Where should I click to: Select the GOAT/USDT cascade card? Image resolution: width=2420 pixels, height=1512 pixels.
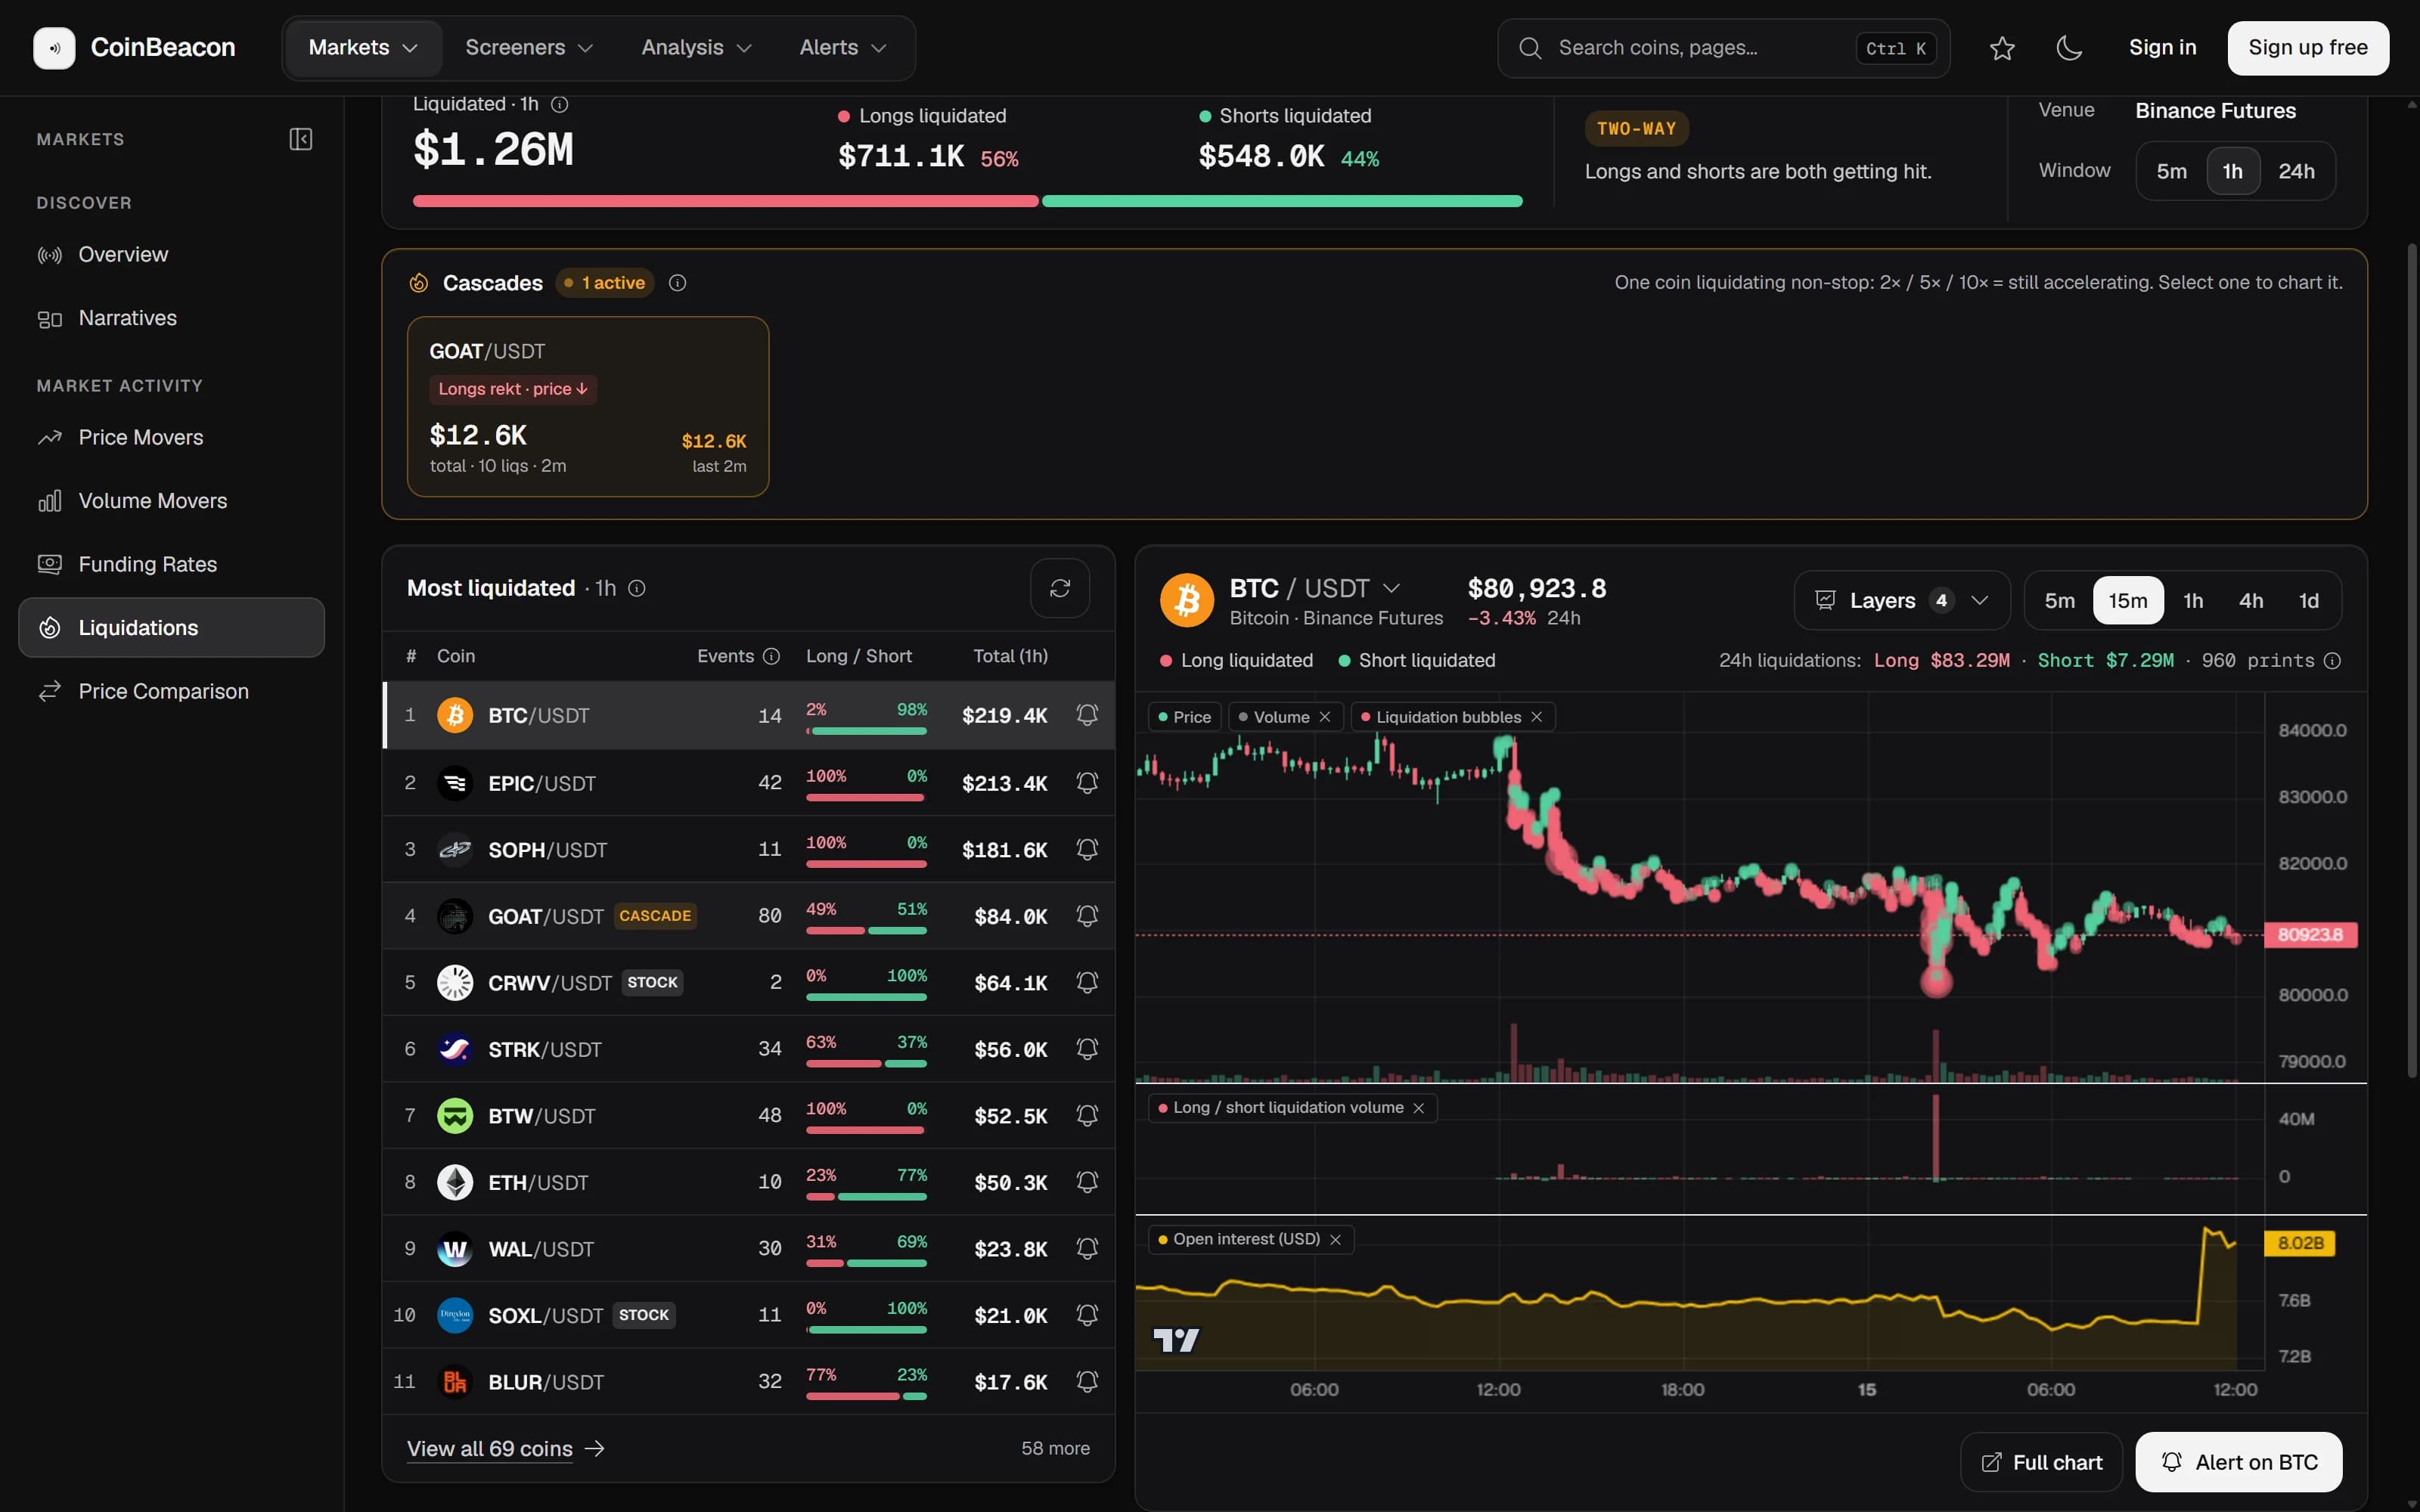(x=588, y=407)
